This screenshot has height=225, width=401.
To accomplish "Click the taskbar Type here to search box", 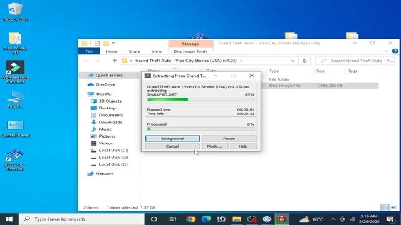I will click(82, 219).
